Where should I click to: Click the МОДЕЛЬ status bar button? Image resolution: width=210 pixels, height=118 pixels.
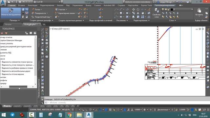pos(66,110)
